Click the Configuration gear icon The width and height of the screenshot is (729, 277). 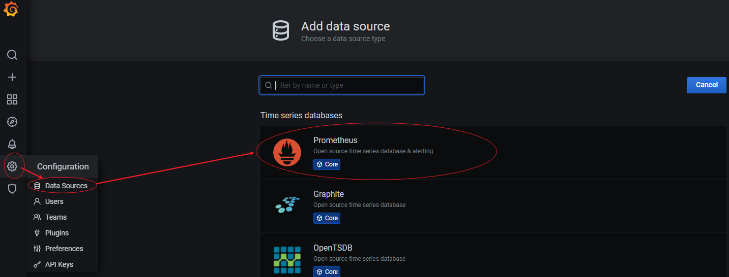tap(12, 166)
